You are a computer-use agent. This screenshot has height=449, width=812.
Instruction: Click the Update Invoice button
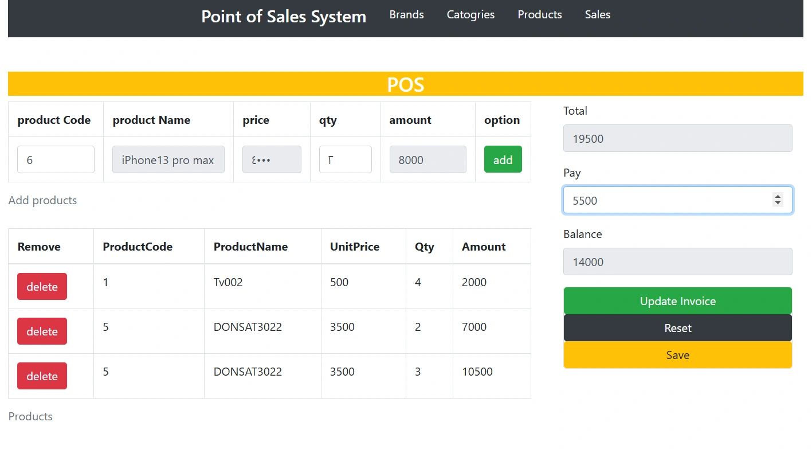pyautogui.click(x=677, y=301)
